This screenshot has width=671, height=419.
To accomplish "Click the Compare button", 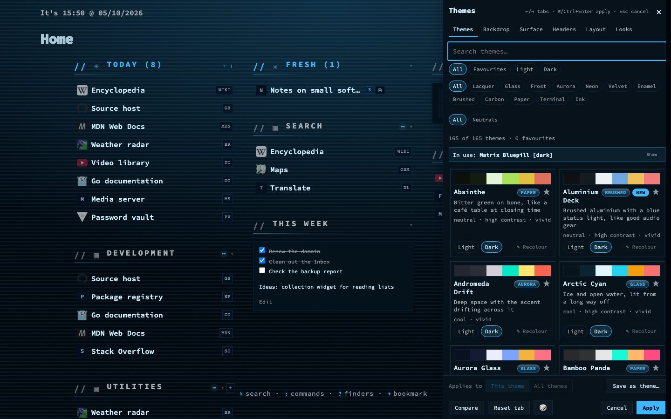I will coord(466,408).
